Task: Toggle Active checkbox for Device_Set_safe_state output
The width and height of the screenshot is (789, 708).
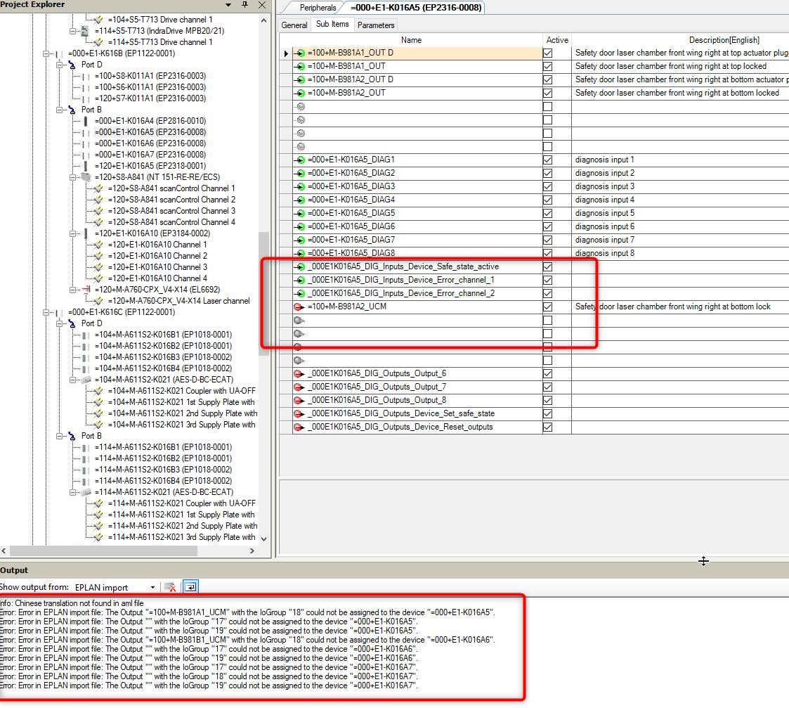Action: pyautogui.click(x=548, y=414)
